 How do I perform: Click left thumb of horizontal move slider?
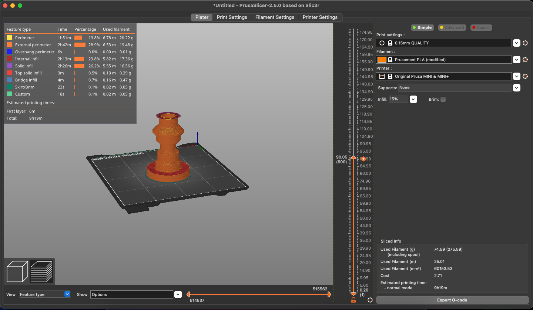pos(188,294)
